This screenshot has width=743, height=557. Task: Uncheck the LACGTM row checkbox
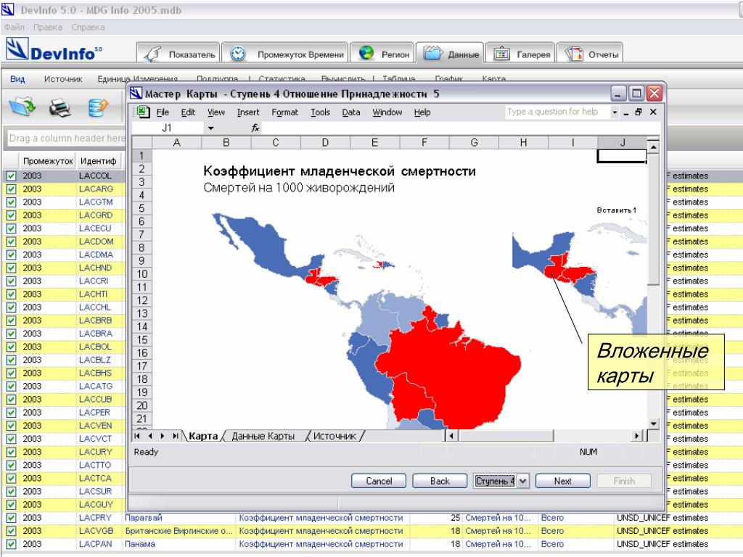click(11, 202)
